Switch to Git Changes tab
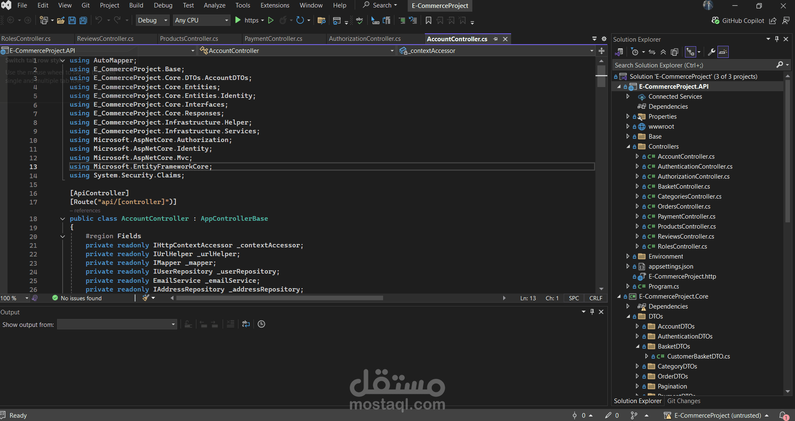The height and width of the screenshot is (421, 795). 684,401
